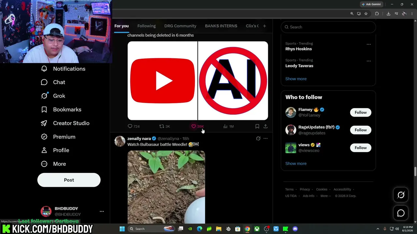Switch to the For you tab
This screenshot has width=417, height=234.
point(122,26)
